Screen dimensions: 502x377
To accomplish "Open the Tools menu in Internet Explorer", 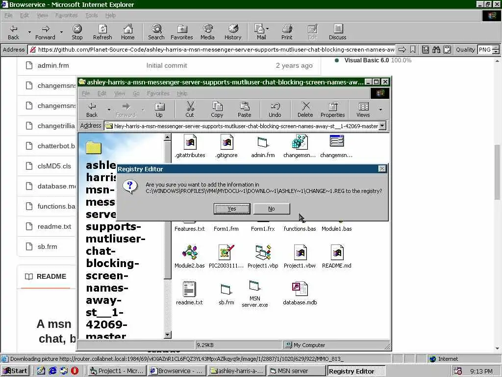I will 92,15.
